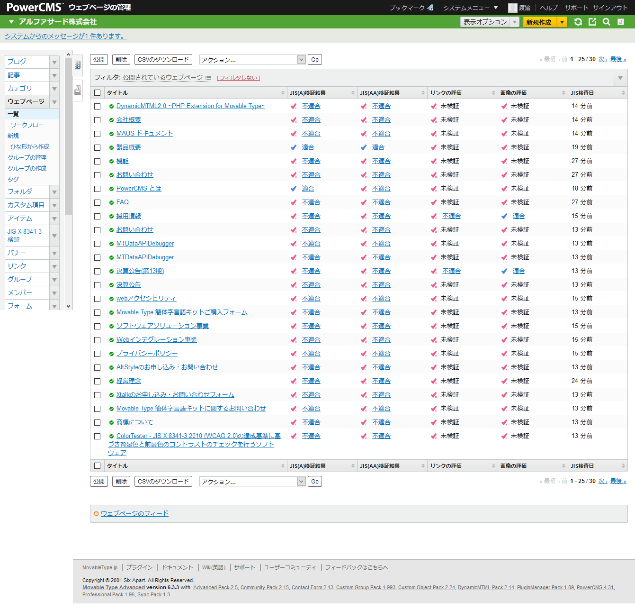The width and height of the screenshot is (635, 611).
Task: Select ワークフロー in the sidebar
Action: (x=27, y=125)
